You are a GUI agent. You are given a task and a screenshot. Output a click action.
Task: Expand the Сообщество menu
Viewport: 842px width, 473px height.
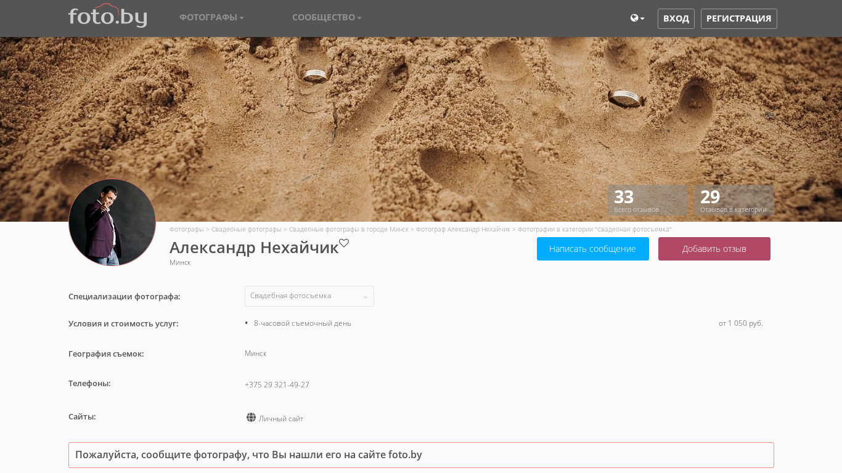tap(327, 18)
